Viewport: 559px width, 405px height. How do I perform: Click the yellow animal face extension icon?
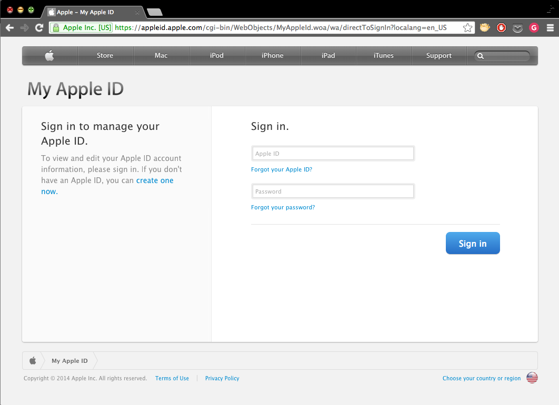485,27
